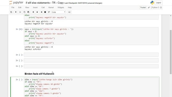The image size is (172, 97).
Task: Click the Jupyter logo
Action: pos(16,3)
